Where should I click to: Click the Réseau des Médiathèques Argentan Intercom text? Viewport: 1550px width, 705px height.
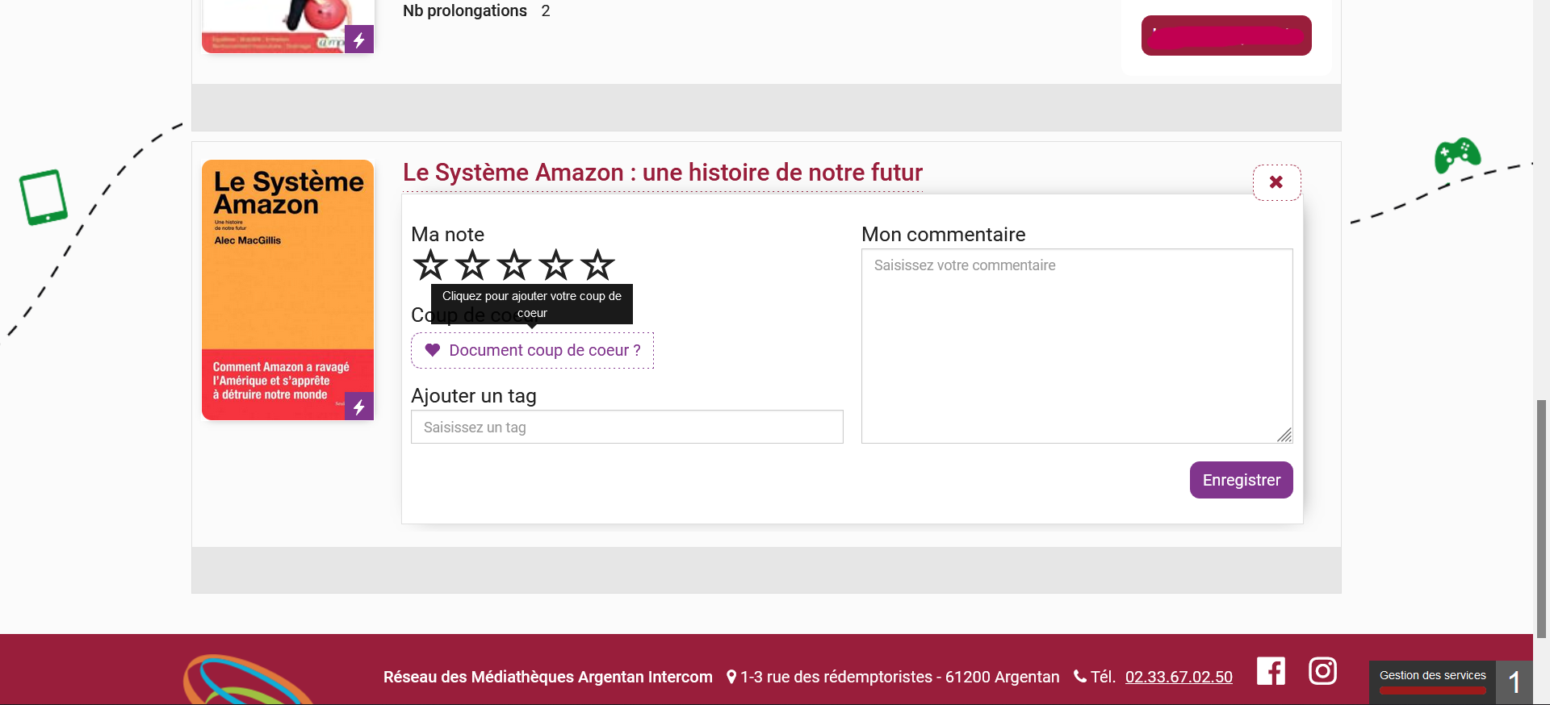pos(548,677)
